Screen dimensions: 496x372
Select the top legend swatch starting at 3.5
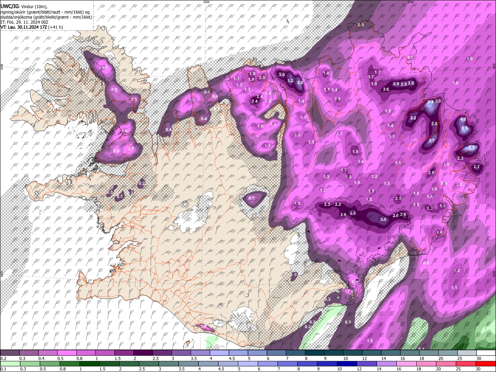(x=200, y=353)
